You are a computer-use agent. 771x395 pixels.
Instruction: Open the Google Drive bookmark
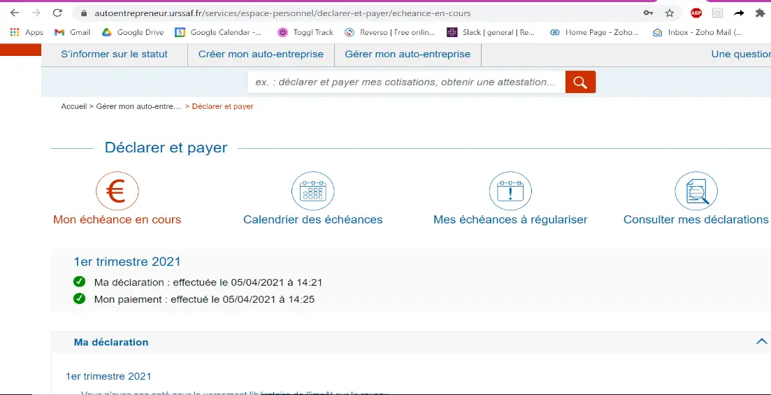(132, 32)
